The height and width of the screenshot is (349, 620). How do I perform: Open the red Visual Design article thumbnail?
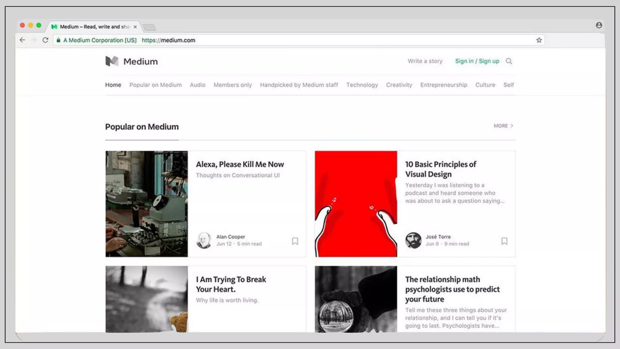(x=356, y=204)
